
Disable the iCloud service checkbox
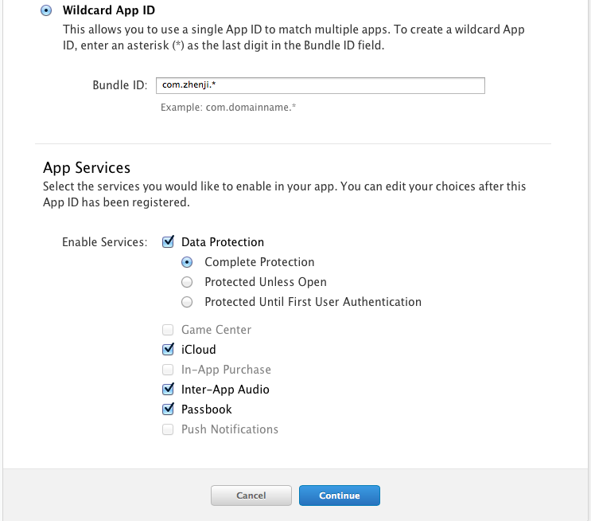pos(168,349)
